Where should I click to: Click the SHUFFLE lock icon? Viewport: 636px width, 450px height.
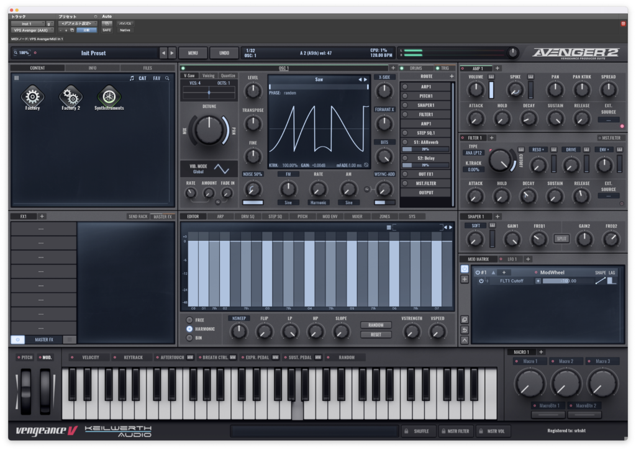[x=406, y=431]
